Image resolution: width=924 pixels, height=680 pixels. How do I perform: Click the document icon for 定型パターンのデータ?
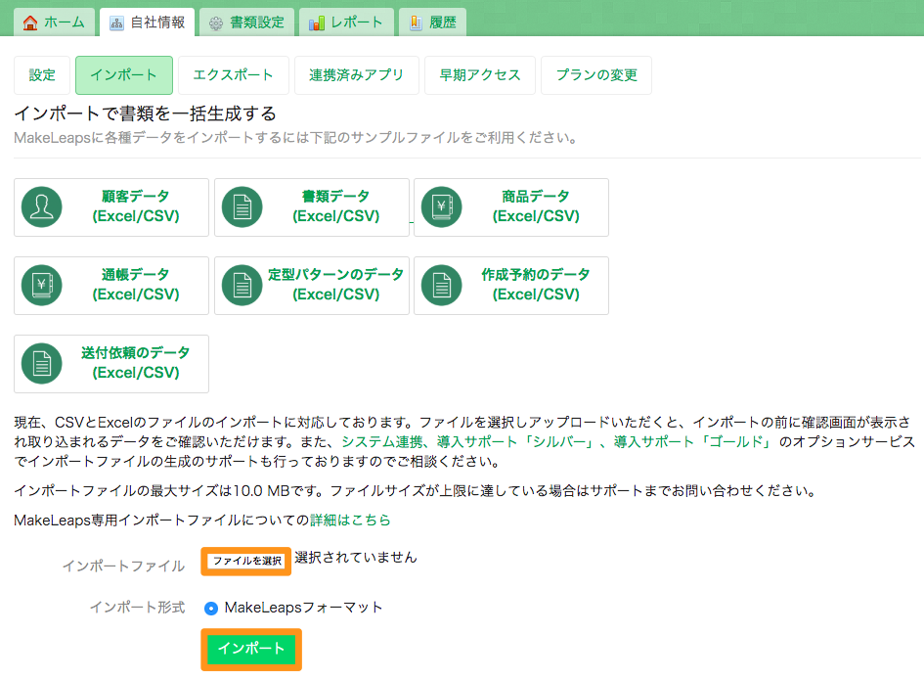(x=242, y=286)
